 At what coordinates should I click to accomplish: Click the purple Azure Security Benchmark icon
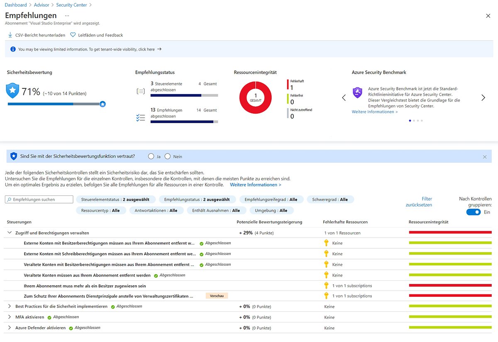point(357,92)
